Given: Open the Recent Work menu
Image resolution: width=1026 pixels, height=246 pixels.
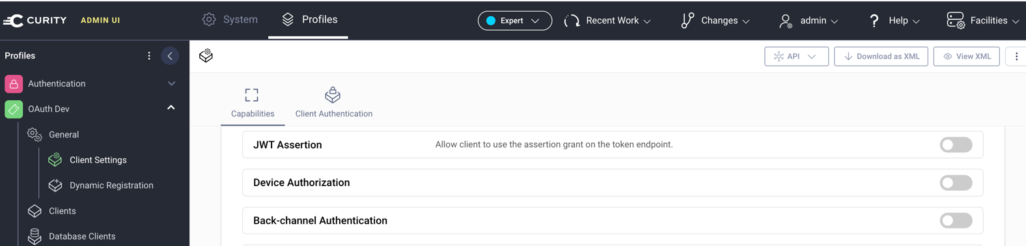Looking at the screenshot, I should [x=608, y=21].
